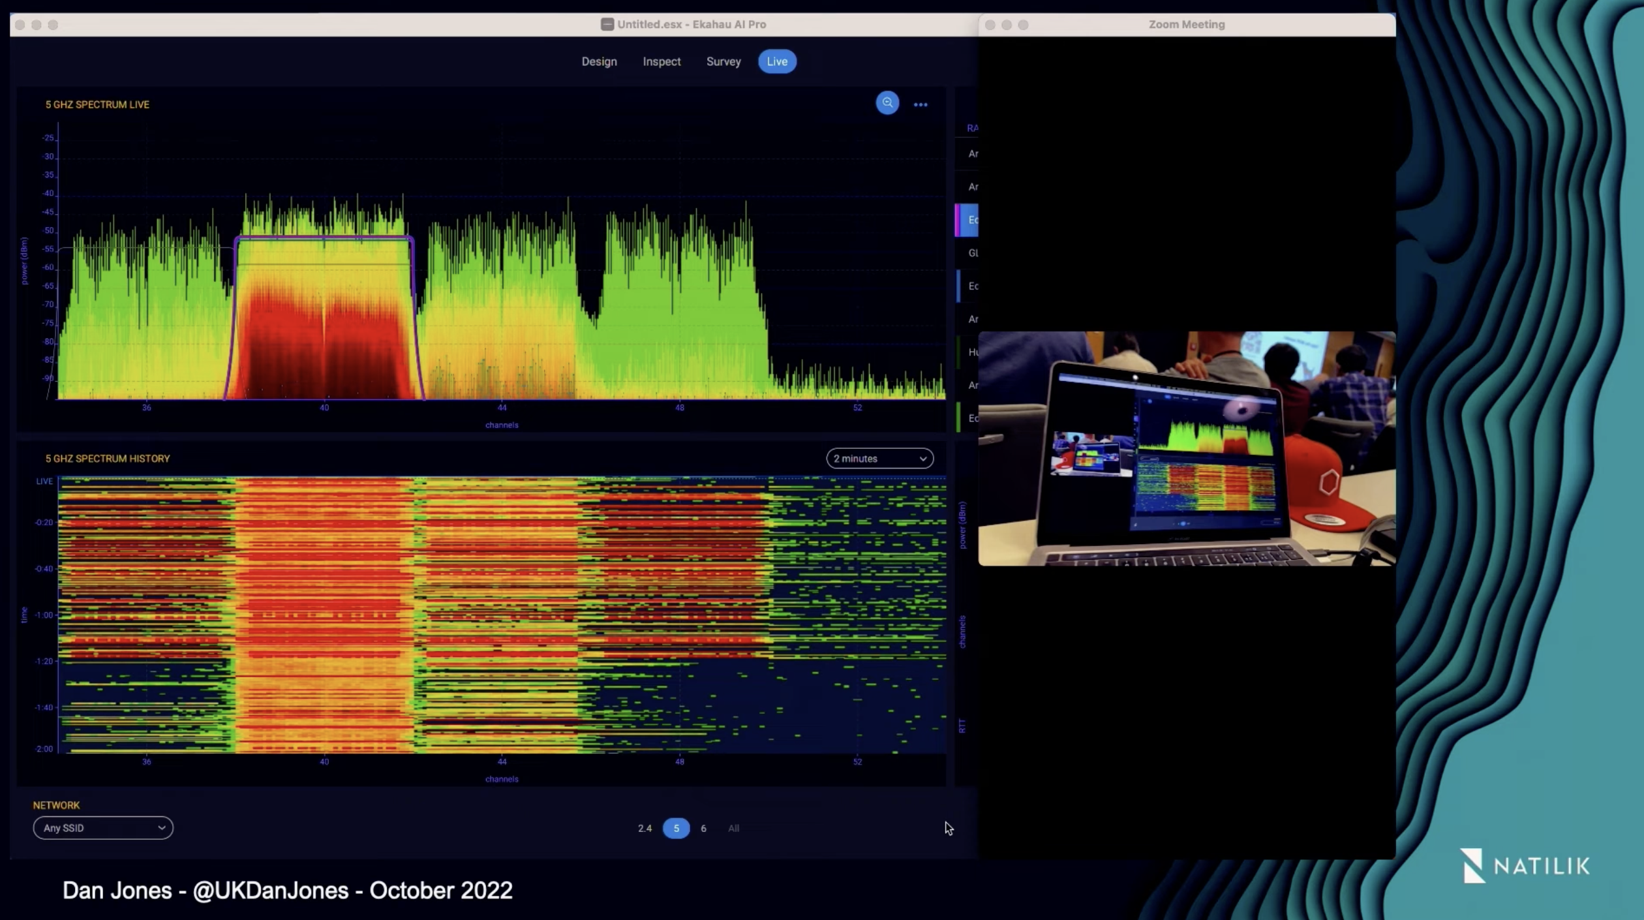Select the Gl radio list entry

coord(971,253)
